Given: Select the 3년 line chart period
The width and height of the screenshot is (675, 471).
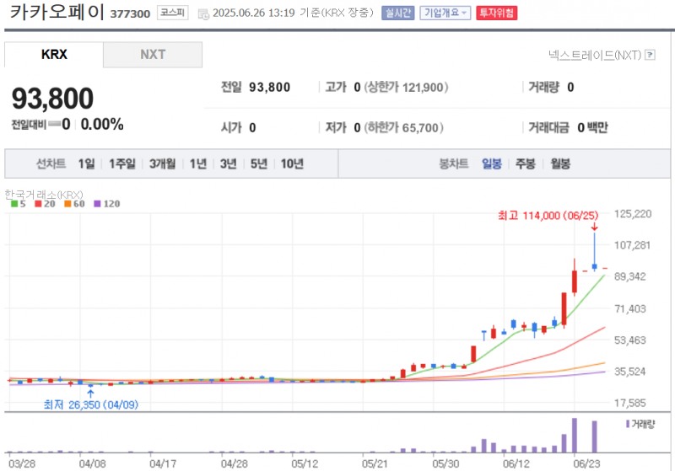Looking at the screenshot, I should click(x=228, y=163).
